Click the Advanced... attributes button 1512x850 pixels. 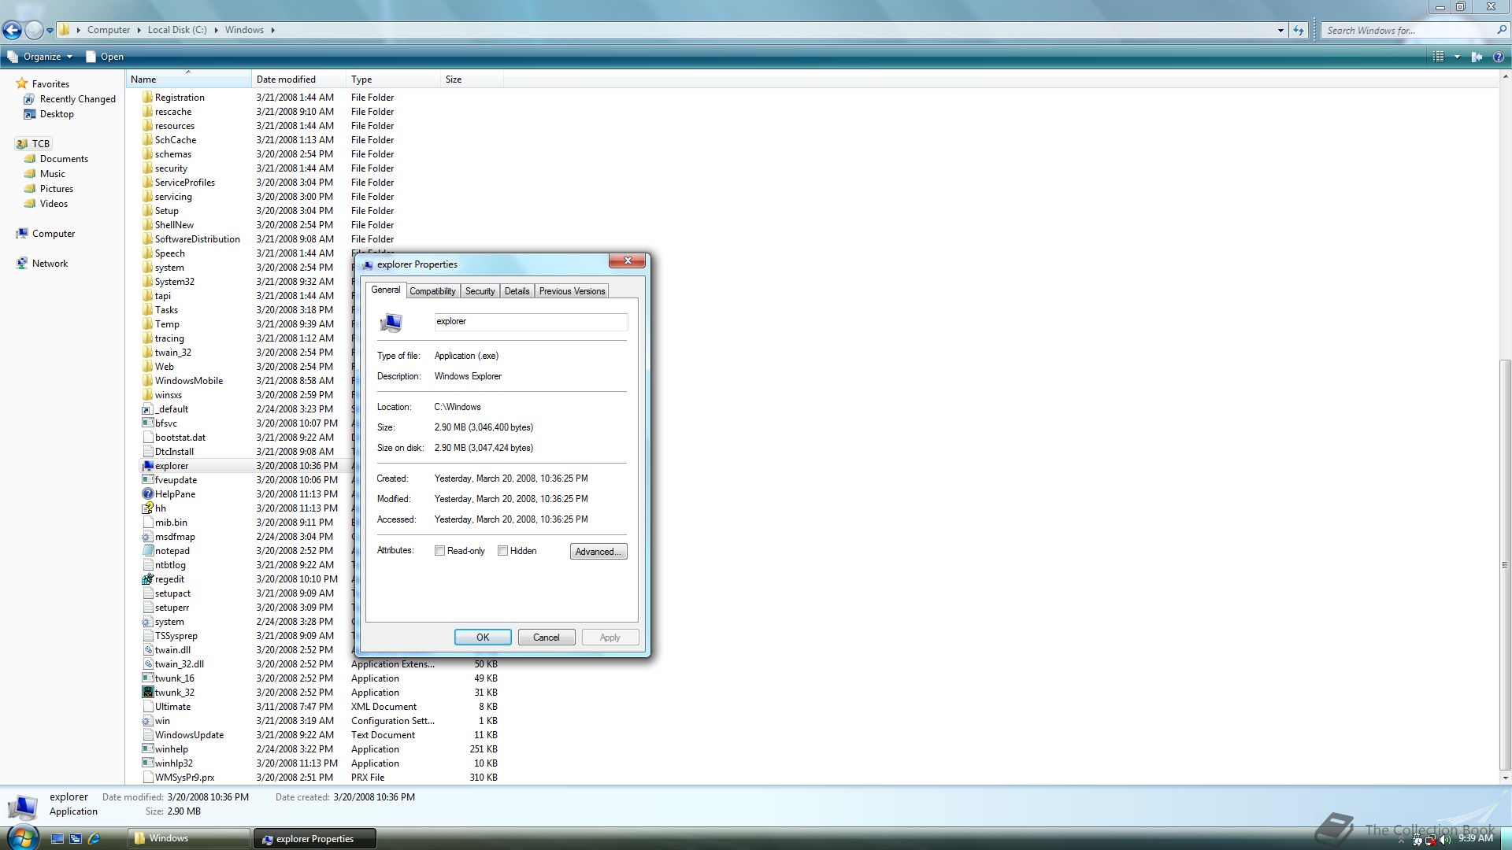click(598, 552)
